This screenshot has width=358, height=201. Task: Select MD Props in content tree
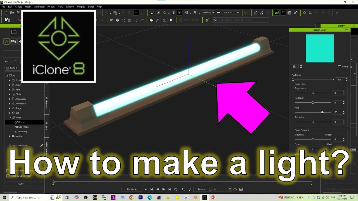tap(23, 127)
